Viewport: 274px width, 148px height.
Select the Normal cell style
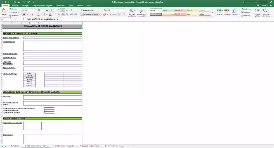[x=156, y=10]
